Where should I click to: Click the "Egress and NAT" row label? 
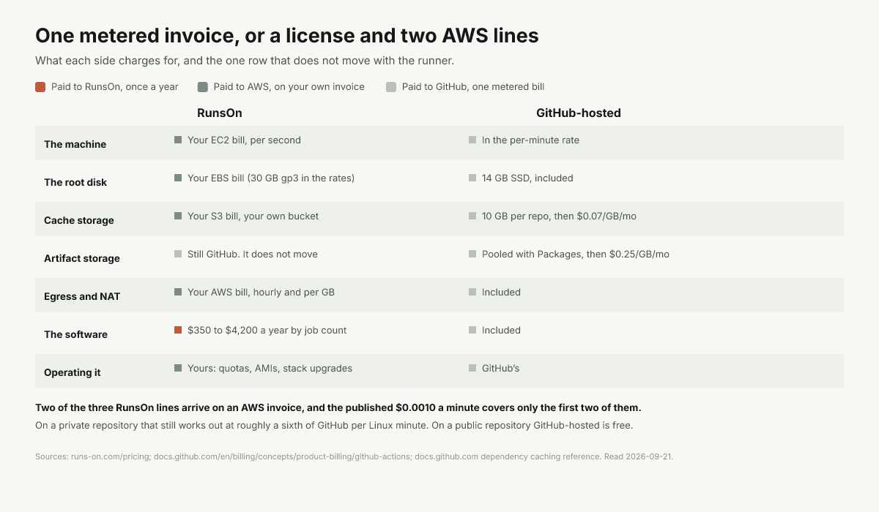(82, 296)
